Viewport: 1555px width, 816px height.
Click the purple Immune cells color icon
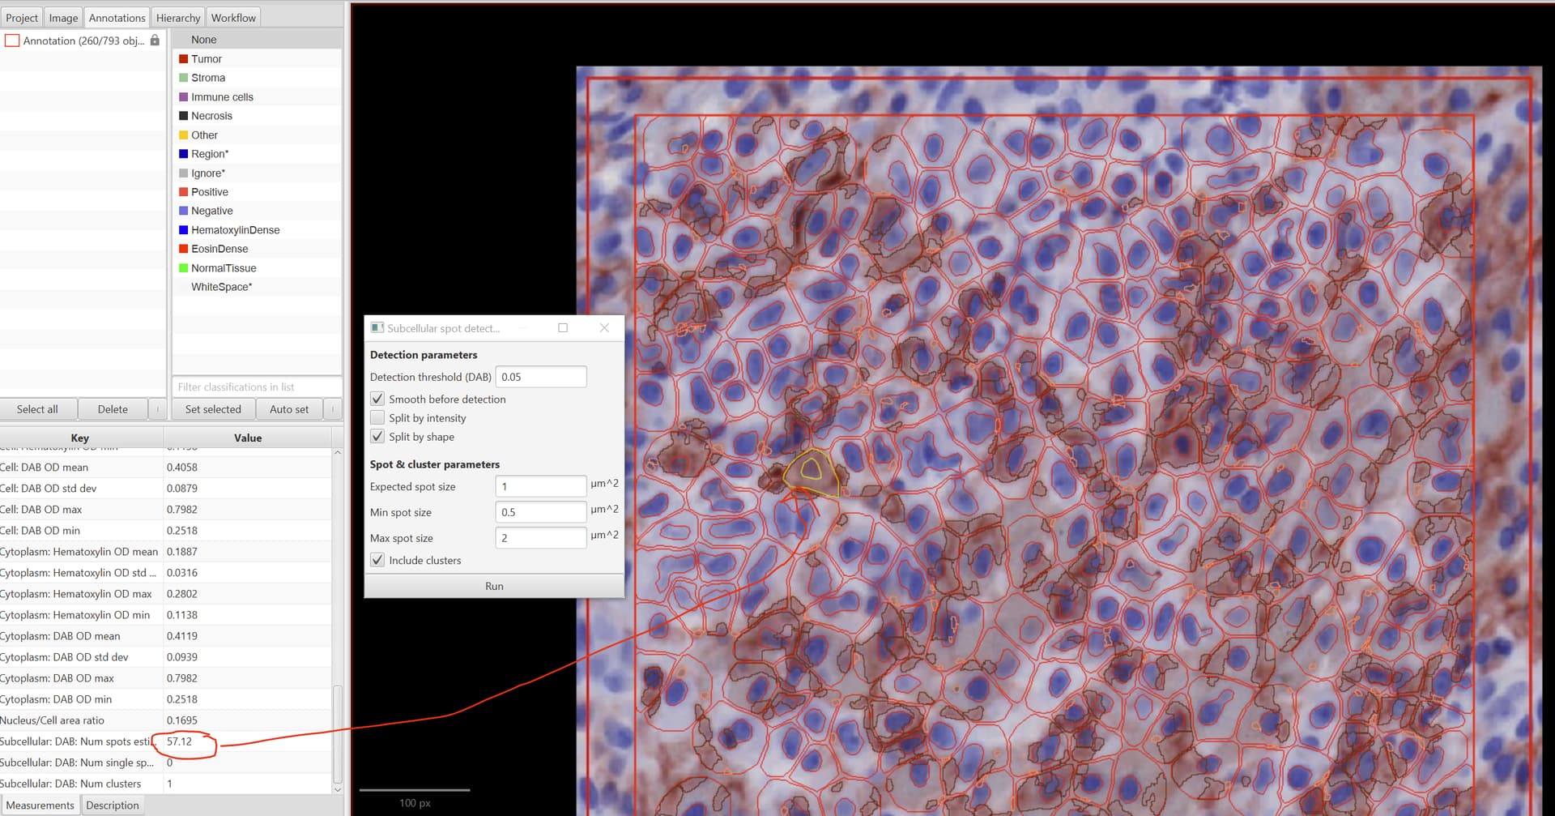coord(183,96)
